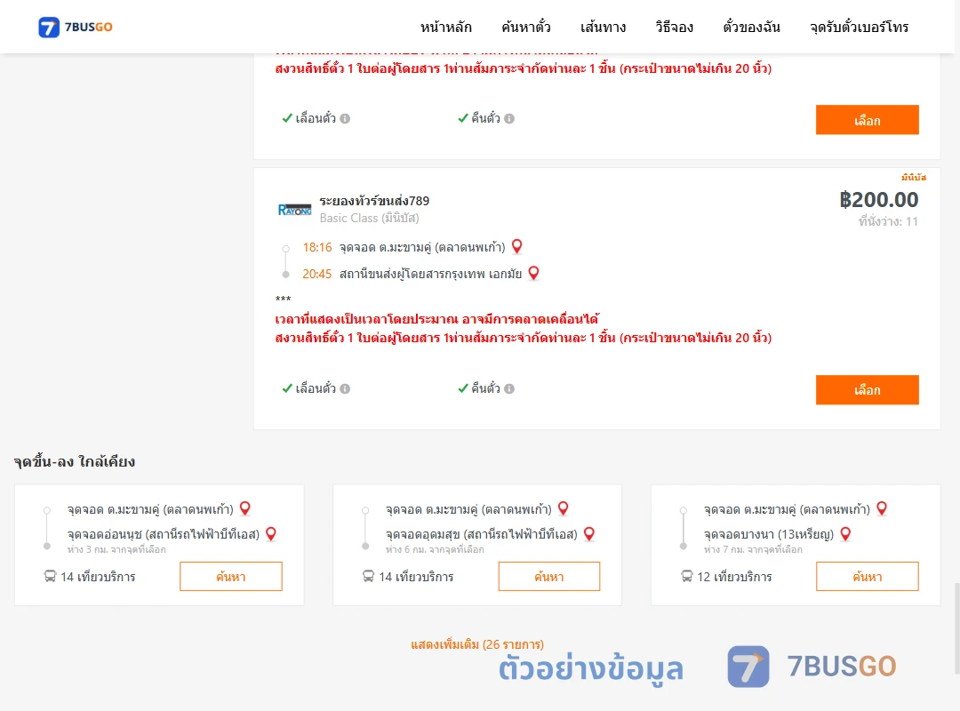Click bus icon beside 14 เที่ยวบริการ in อุดมสุข card
960x711 pixels.
[368, 576]
